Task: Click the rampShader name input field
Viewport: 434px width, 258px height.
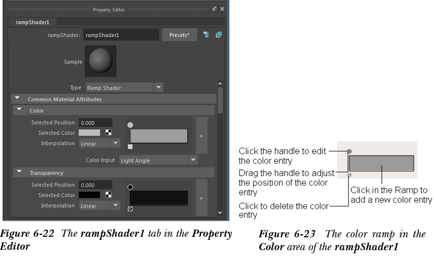Action: pyautogui.click(x=121, y=35)
